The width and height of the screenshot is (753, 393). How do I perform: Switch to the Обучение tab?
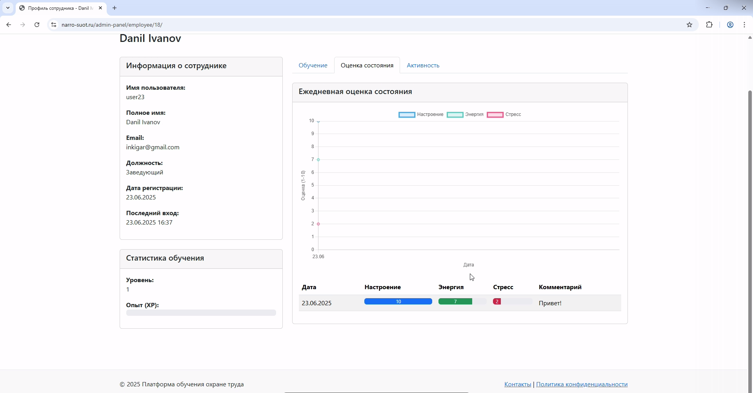point(313,65)
